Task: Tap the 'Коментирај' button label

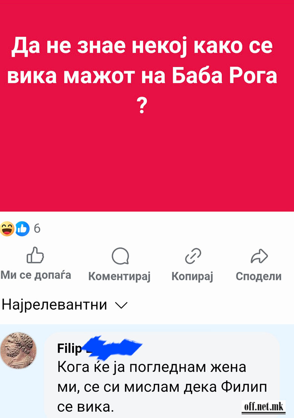Action: click(x=119, y=276)
